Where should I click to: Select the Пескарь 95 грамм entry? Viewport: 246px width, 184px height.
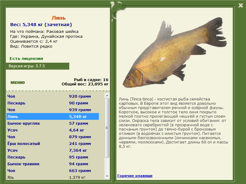click(53, 157)
